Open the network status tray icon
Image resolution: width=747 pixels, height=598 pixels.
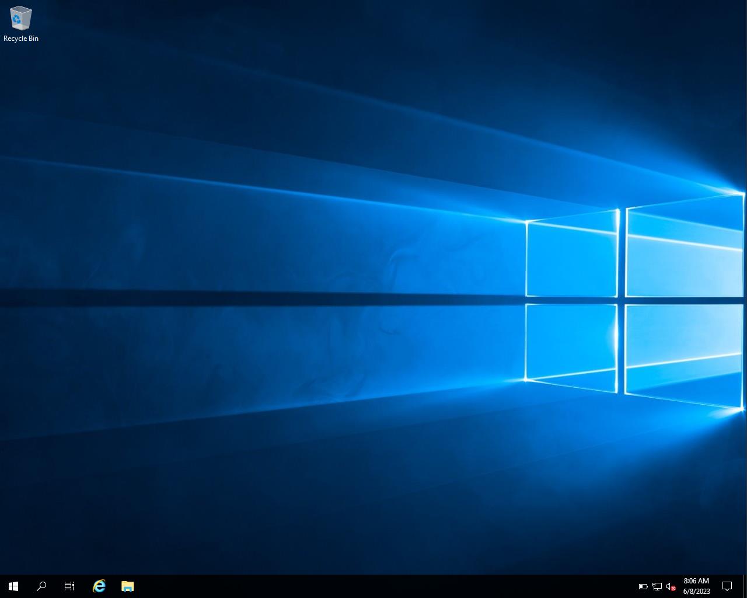[657, 586]
